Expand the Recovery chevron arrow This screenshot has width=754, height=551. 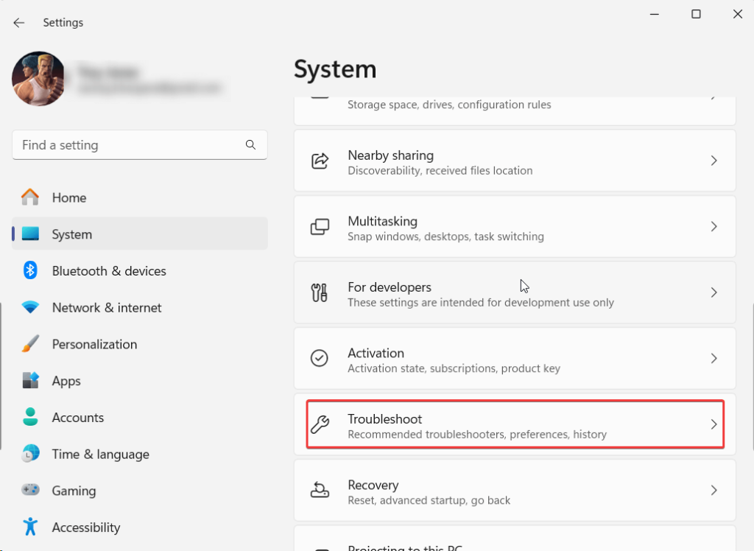tap(713, 491)
